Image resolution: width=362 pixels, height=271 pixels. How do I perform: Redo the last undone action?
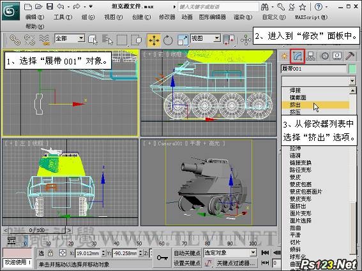point(77,6)
